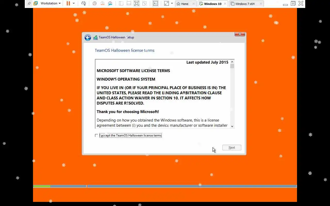The width and height of the screenshot is (330, 206).
Task: Click the TeamOS Halloween Setup title icon
Action: click(95, 37)
